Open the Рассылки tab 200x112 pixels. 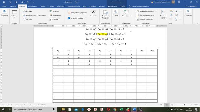click(x=61, y=6)
